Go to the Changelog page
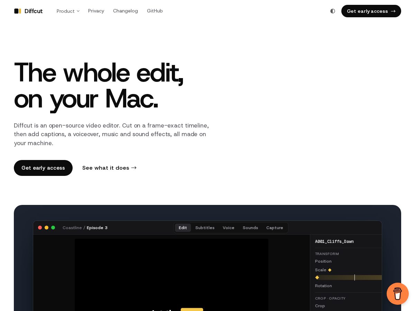Image resolution: width=415 pixels, height=311 pixels. click(126, 11)
